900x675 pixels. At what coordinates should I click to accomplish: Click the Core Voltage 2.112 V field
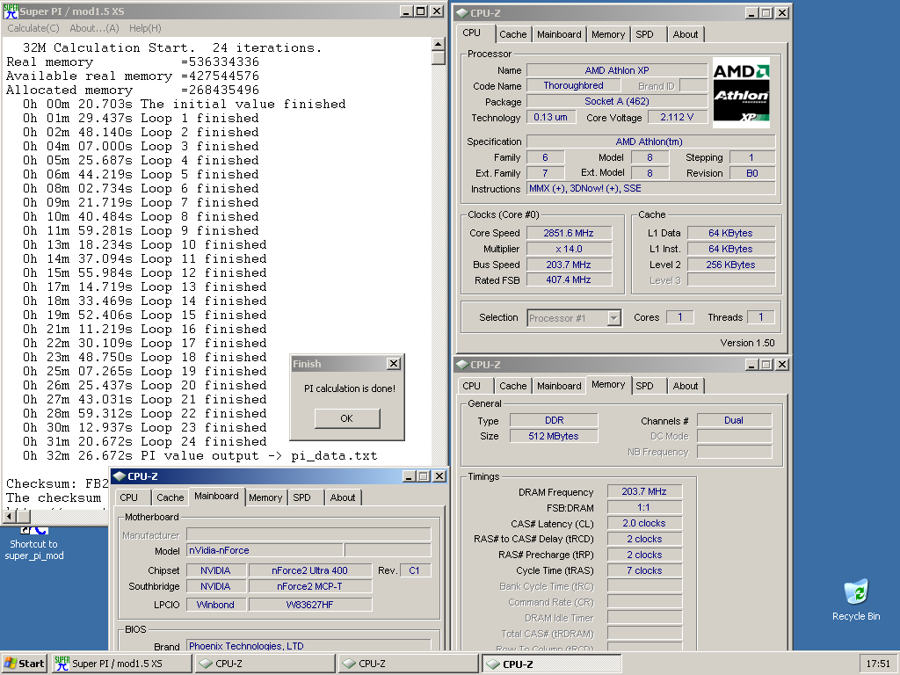tap(678, 117)
